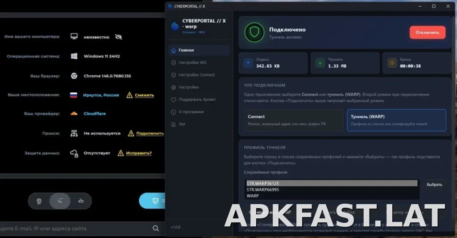Click the clock icon in Время card

point(392,63)
